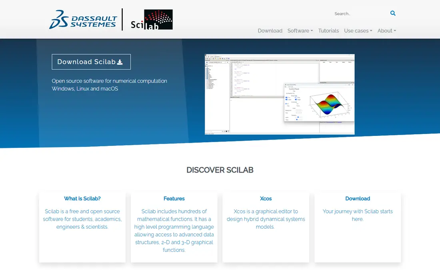Click the search magnifier icon

point(393,13)
